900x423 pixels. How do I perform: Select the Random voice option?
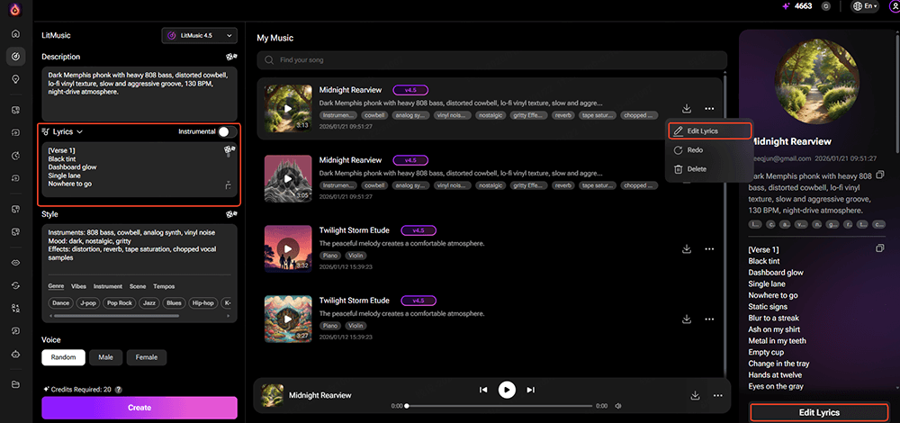tap(63, 357)
